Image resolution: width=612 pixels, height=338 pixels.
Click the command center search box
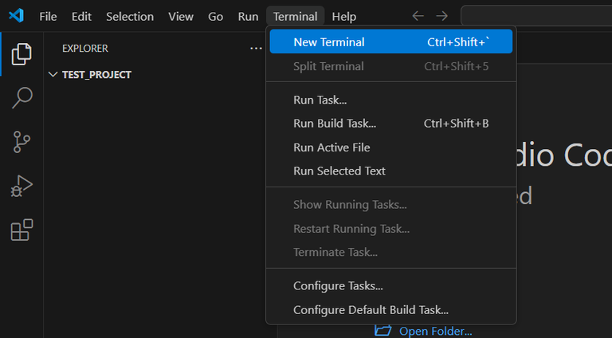pos(535,16)
